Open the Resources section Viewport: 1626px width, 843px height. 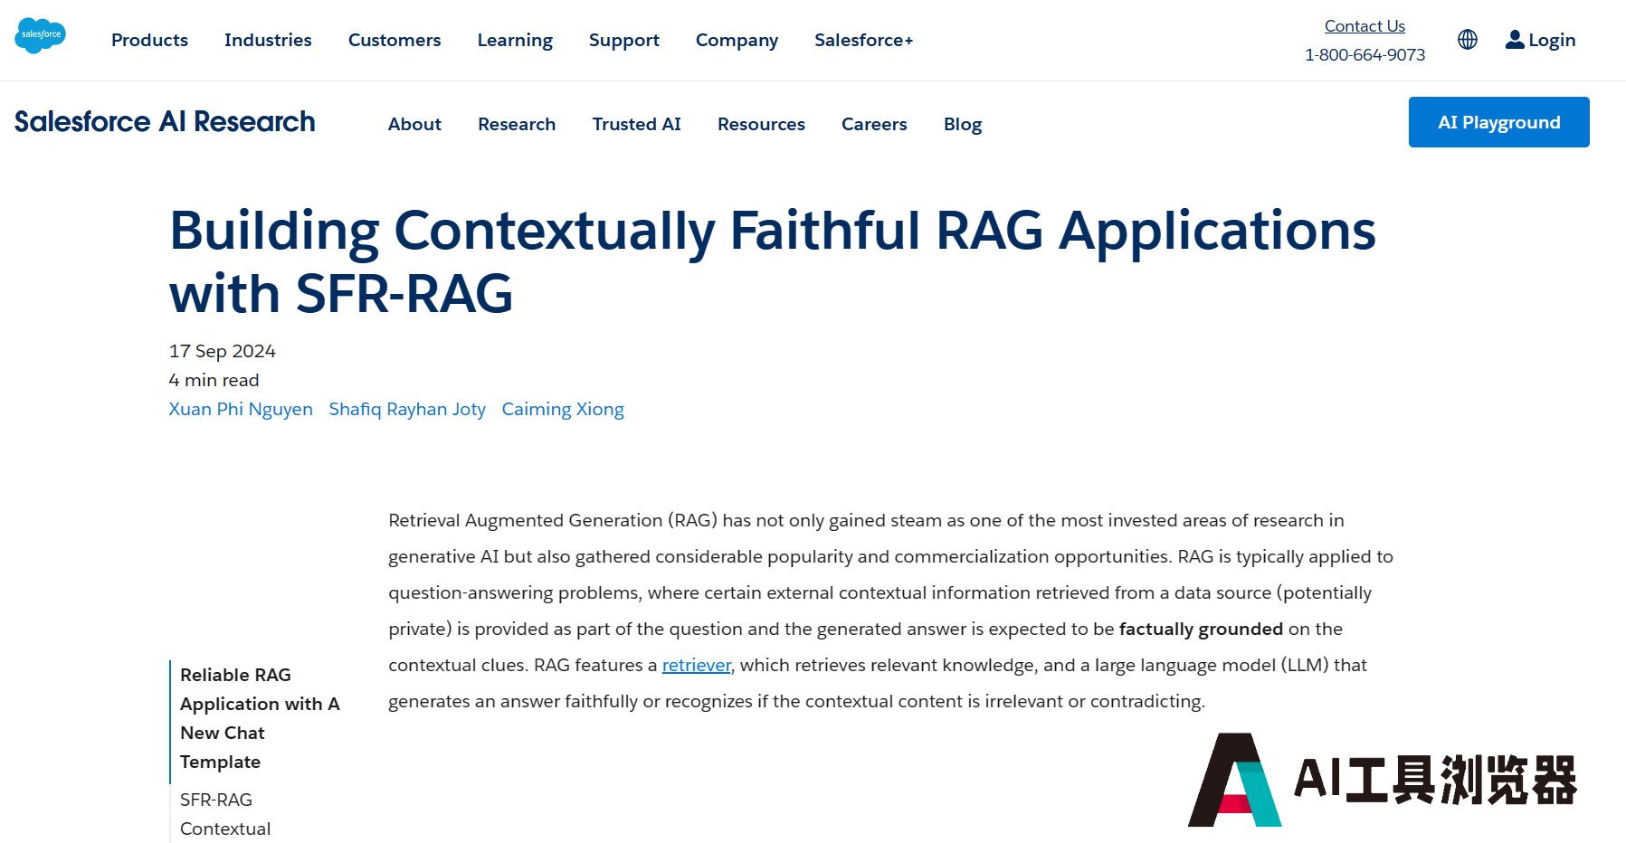[x=761, y=124]
